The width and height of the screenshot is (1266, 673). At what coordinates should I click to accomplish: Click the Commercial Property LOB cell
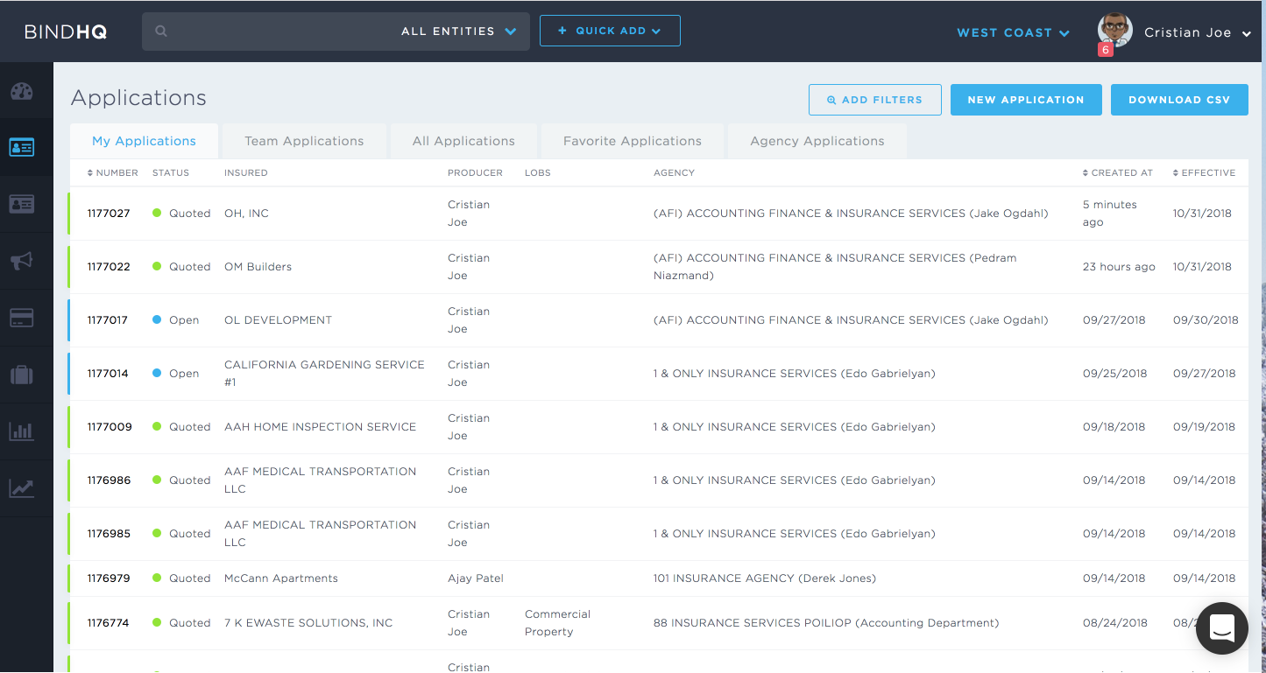[557, 623]
